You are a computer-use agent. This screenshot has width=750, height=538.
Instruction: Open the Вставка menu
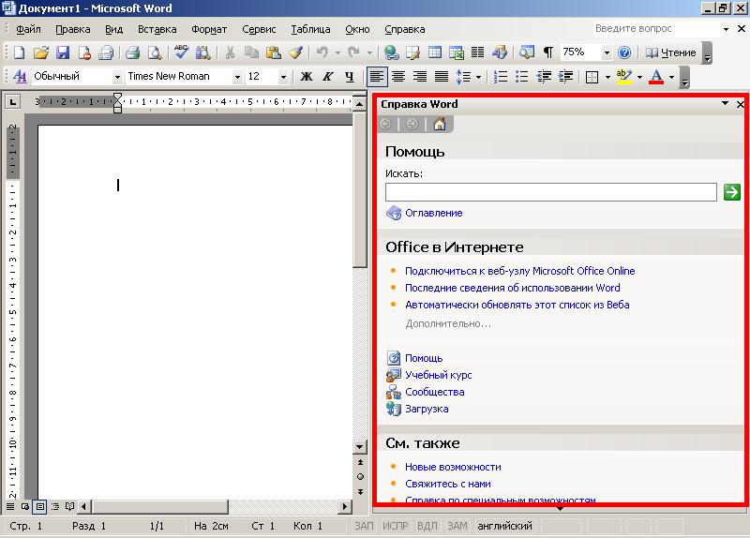point(157,29)
